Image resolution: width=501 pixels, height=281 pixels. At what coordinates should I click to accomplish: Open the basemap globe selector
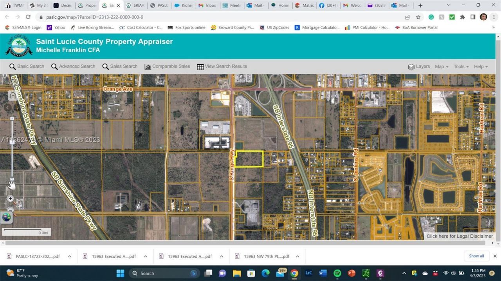point(6,217)
